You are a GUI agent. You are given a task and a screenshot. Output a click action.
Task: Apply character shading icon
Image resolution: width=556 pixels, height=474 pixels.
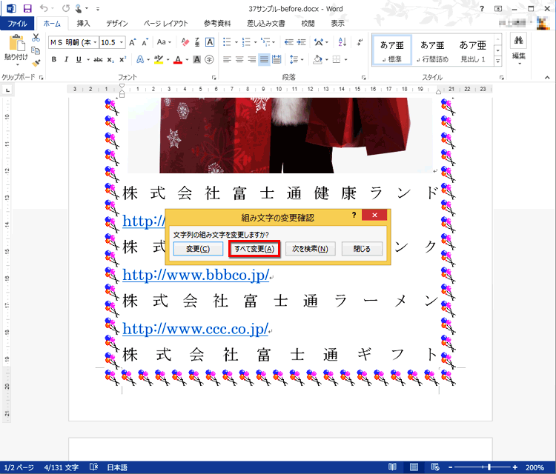(x=196, y=59)
